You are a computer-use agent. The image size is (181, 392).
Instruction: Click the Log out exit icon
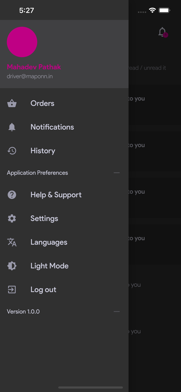(x=12, y=290)
